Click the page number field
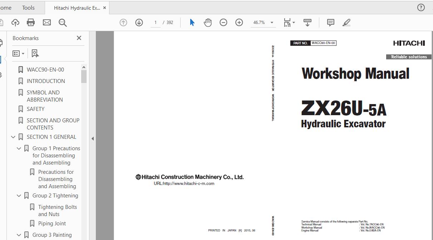The width and height of the screenshot is (433, 240). click(156, 23)
